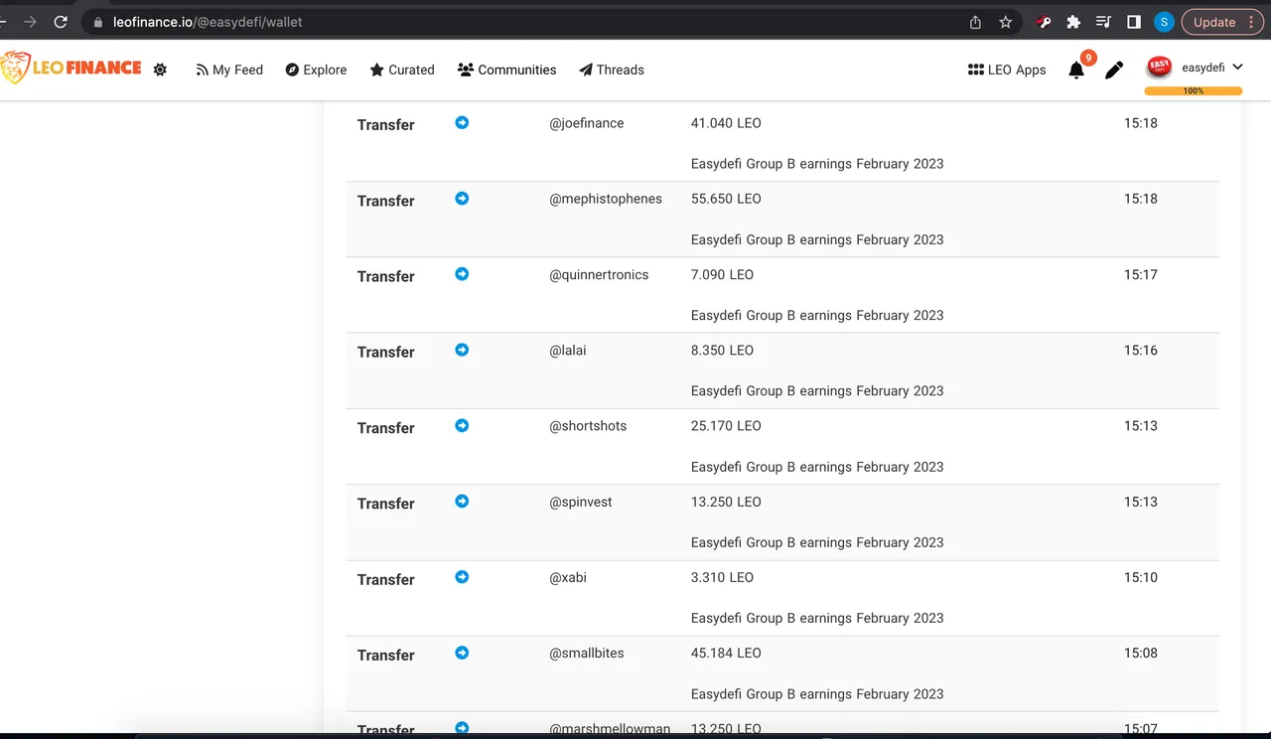The height and width of the screenshot is (739, 1271).
Task: Reload the page in the browser
Action: 61,22
